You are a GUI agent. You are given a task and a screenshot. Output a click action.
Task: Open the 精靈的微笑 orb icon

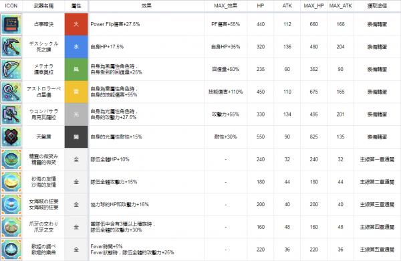[11, 159]
